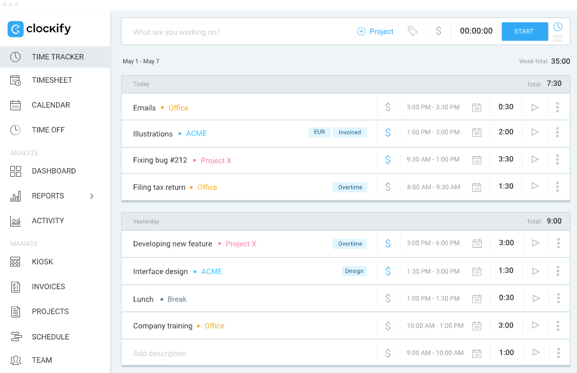Continue timer for the 9:00 AM - 10:00 AM entry
Image resolution: width=577 pixels, height=373 pixels.
pyautogui.click(x=536, y=352)
